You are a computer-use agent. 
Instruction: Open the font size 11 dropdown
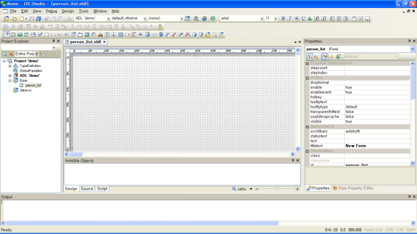tap(276, 19)
